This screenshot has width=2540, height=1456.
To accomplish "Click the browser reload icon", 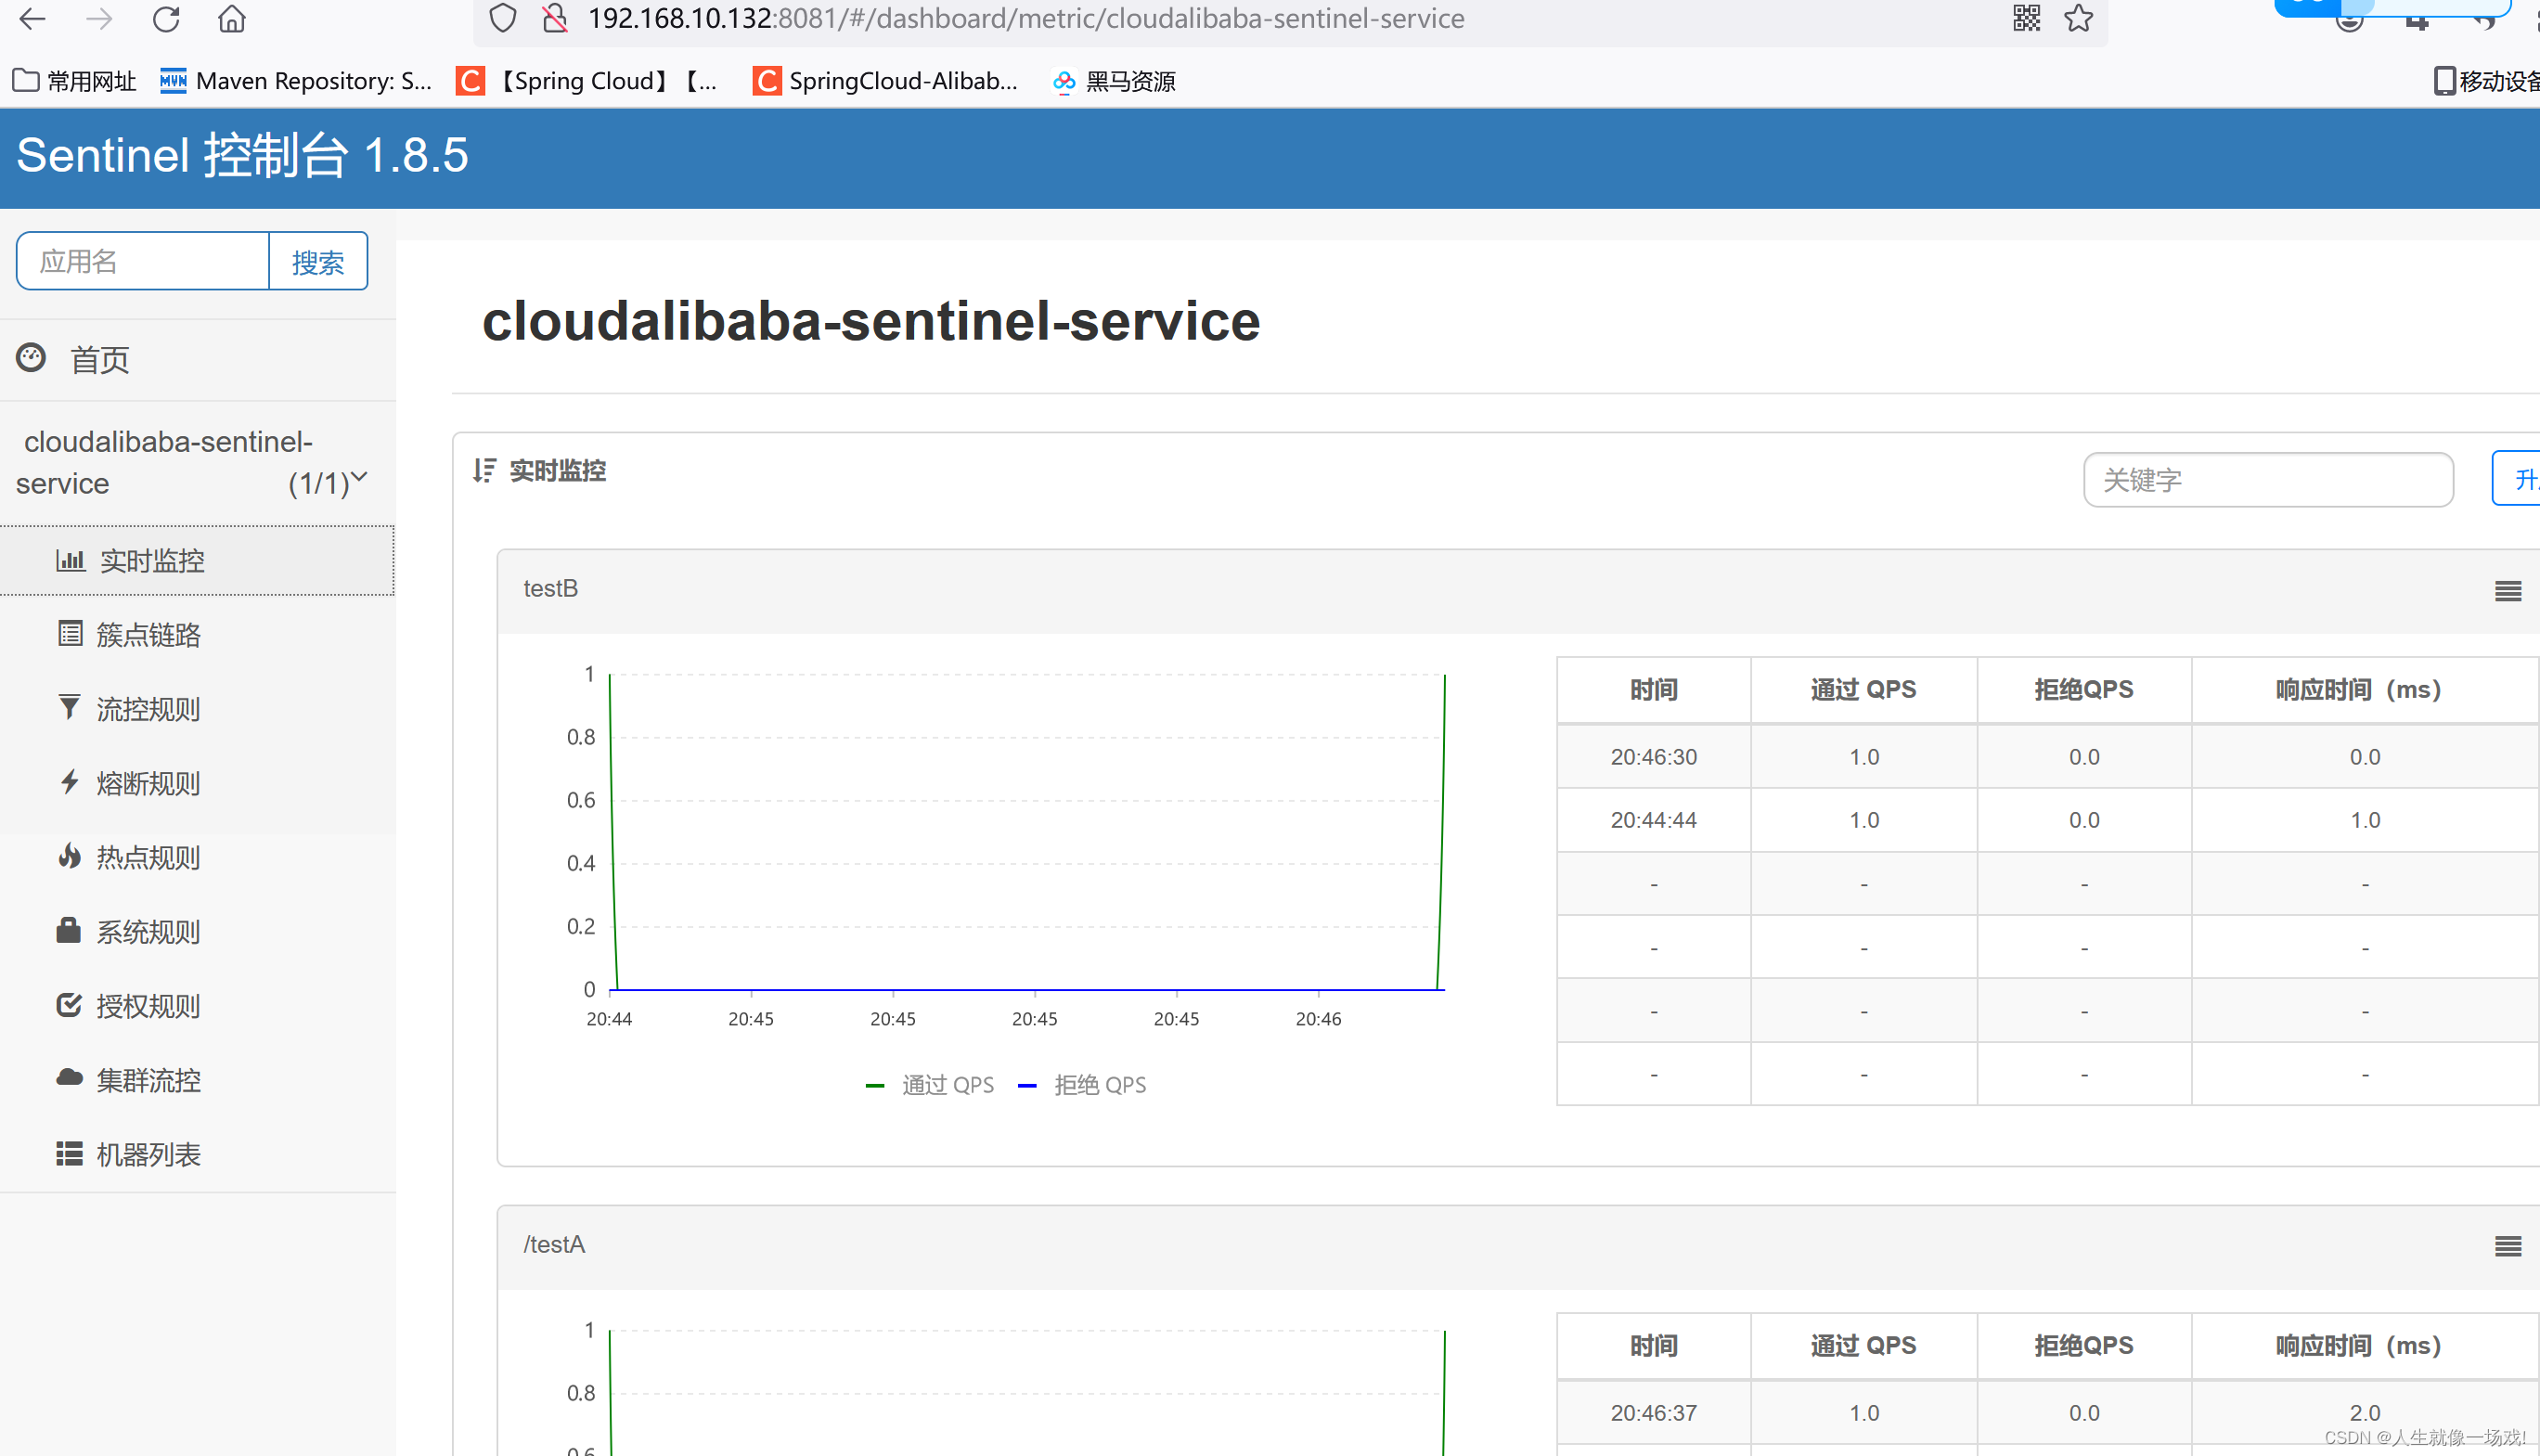I will 166,19.
